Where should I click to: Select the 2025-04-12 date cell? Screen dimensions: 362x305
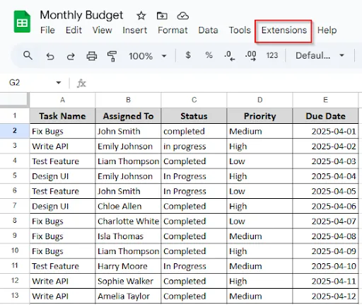[325, 296]
